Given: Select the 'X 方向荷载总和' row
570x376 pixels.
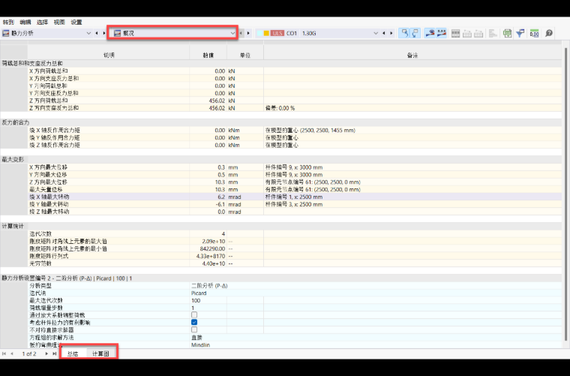Looking at the screenshot, I should [295, 71].
